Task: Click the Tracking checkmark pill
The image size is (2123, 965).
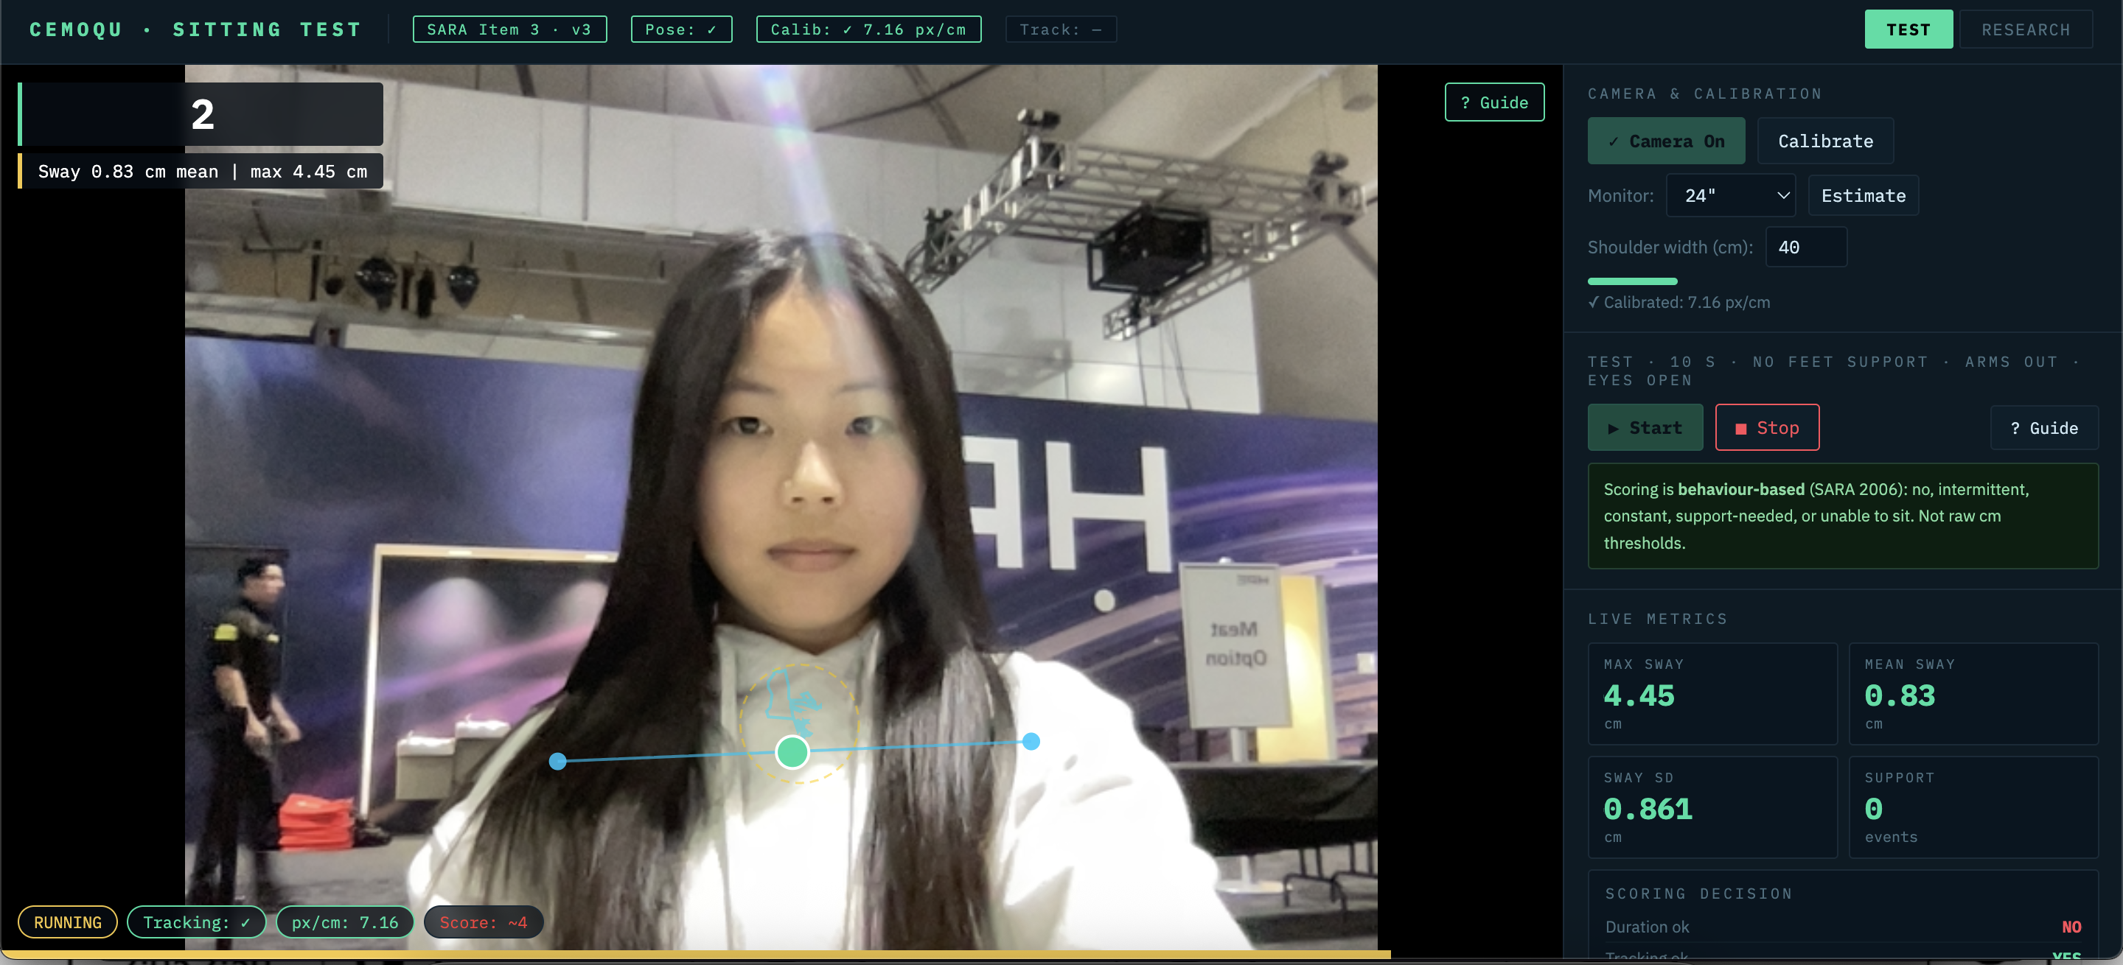Action: click(x=196, y=922)
